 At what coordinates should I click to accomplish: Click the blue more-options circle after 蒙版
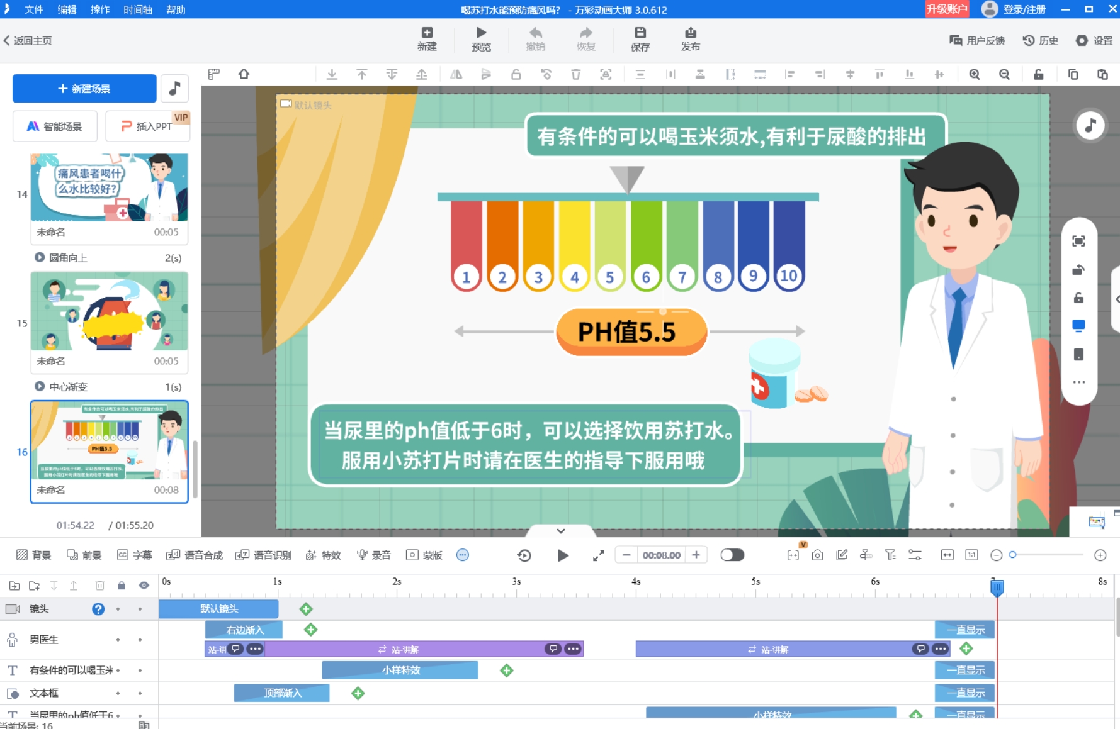pos(463,555)
